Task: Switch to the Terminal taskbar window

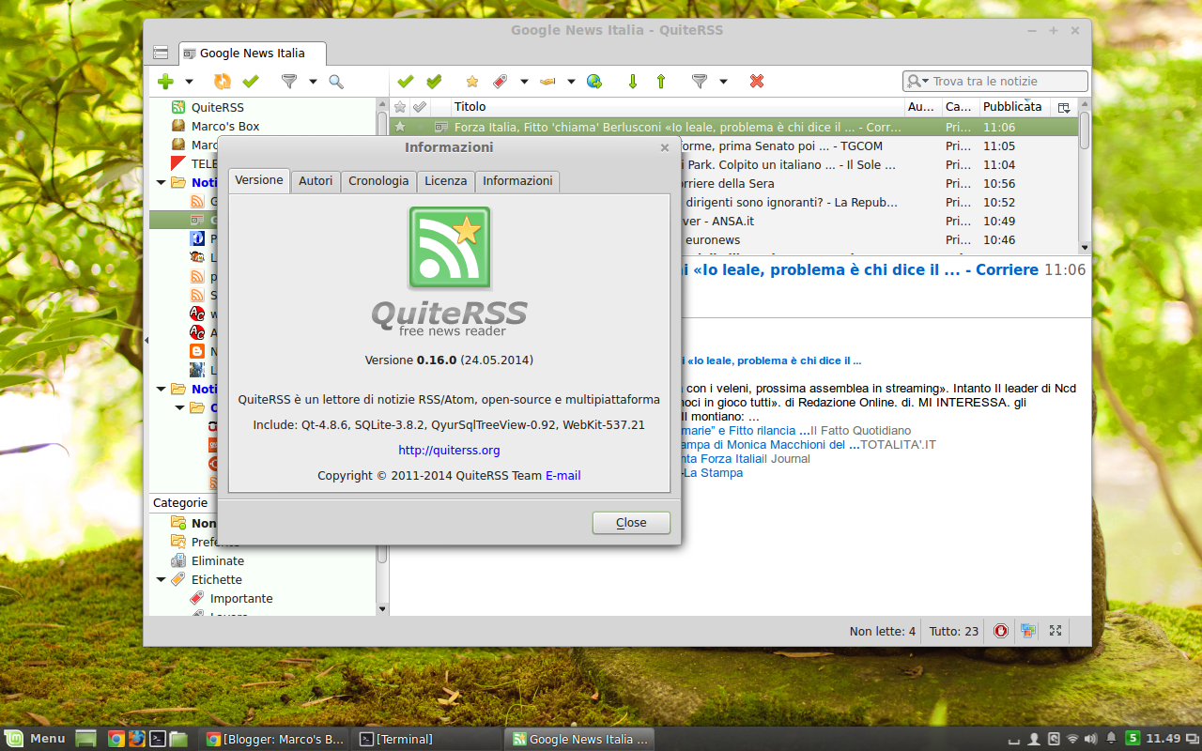Action: pyautogui.click(x=428, y=739)
